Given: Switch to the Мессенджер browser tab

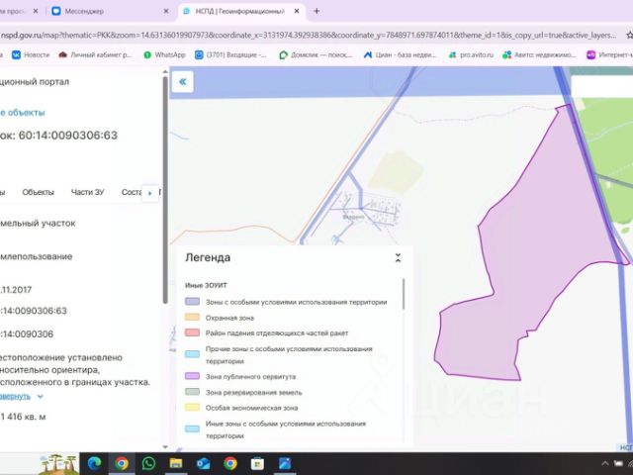Looking at the screenshot, I should pos(109,11).
